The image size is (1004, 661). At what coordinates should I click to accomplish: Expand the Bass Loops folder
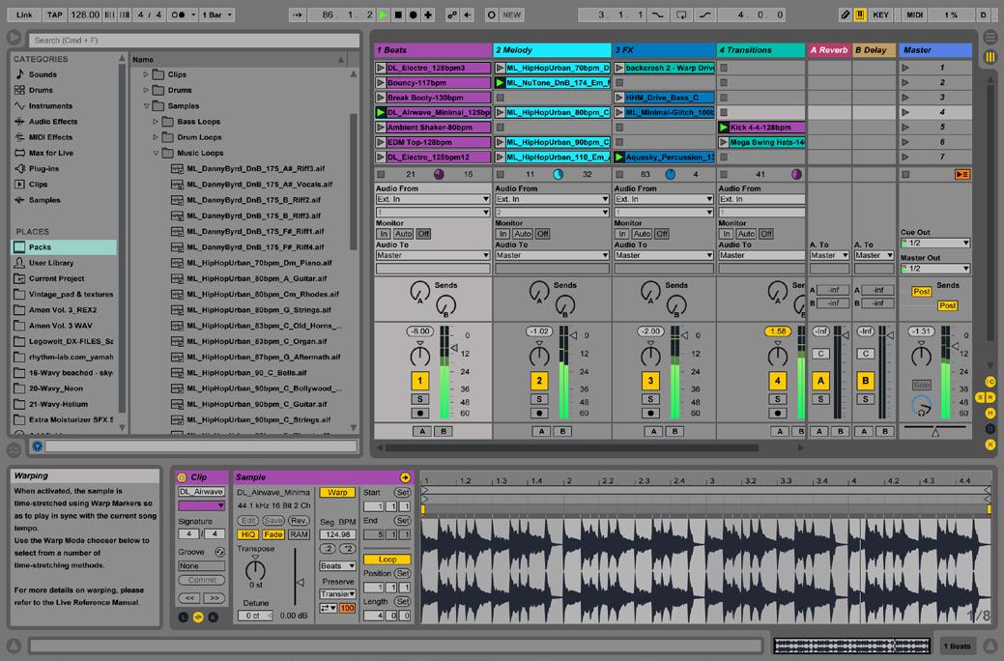coord(157,122)
